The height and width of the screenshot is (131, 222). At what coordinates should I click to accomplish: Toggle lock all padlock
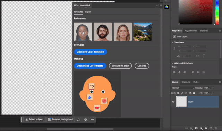194,93
